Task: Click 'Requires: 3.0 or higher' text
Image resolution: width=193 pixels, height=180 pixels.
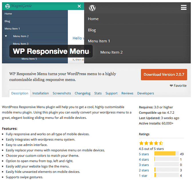Action: point(156,107)
